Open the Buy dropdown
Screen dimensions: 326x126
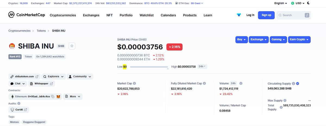242,40
